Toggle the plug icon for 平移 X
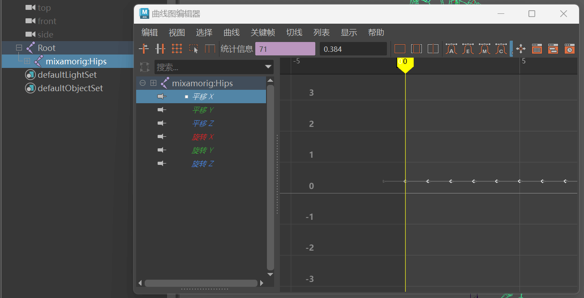 (162, 97)
